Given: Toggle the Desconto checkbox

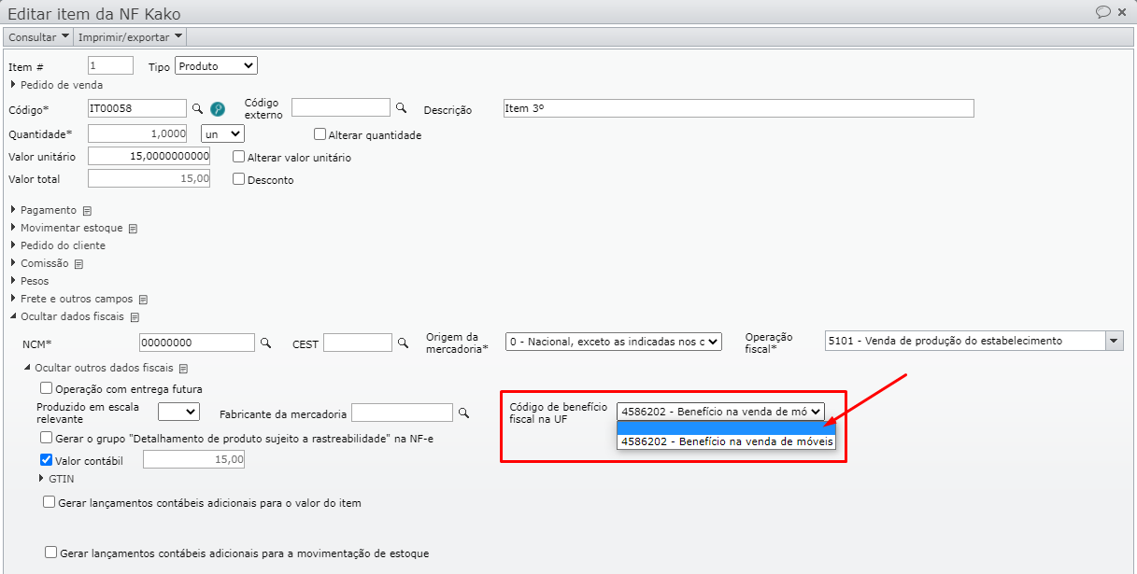Looking at the screenshot, I should 238,179.
